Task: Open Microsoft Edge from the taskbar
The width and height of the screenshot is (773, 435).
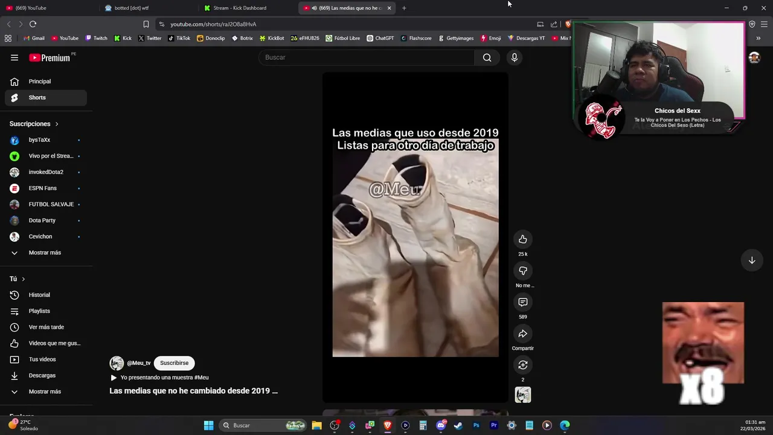Action: point(565,425)
